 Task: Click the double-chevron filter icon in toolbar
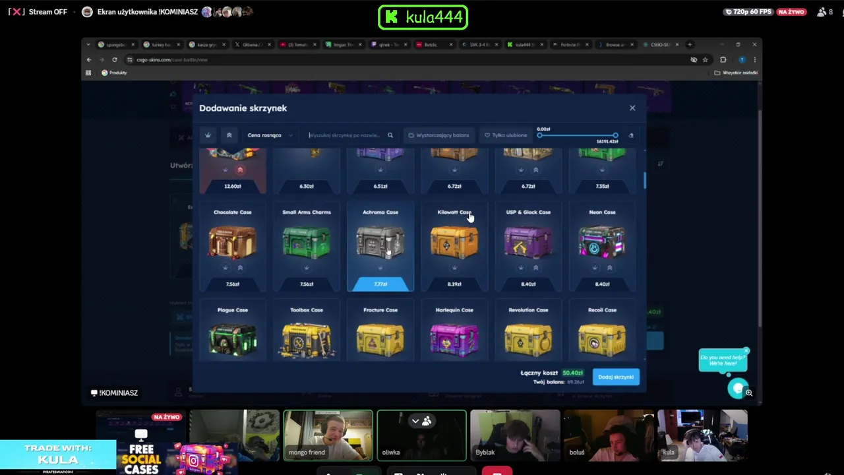pyautogui.click(x=229, y=135)
